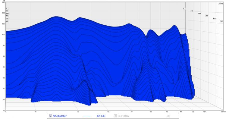Image resolution: width=226 pixels, height=119 pixels.
Task: Click the mit Absorber legend label
Action: coord(60,116)
